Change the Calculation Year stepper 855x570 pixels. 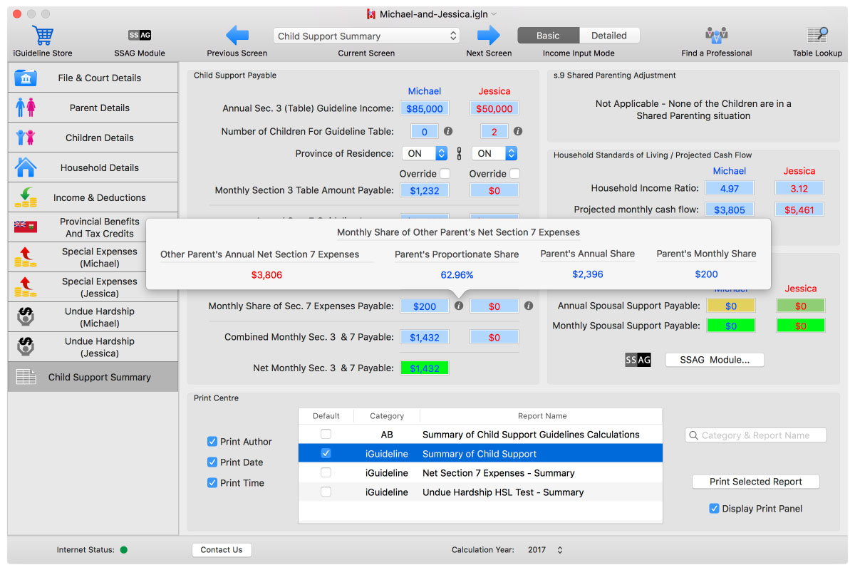(560, 550)
